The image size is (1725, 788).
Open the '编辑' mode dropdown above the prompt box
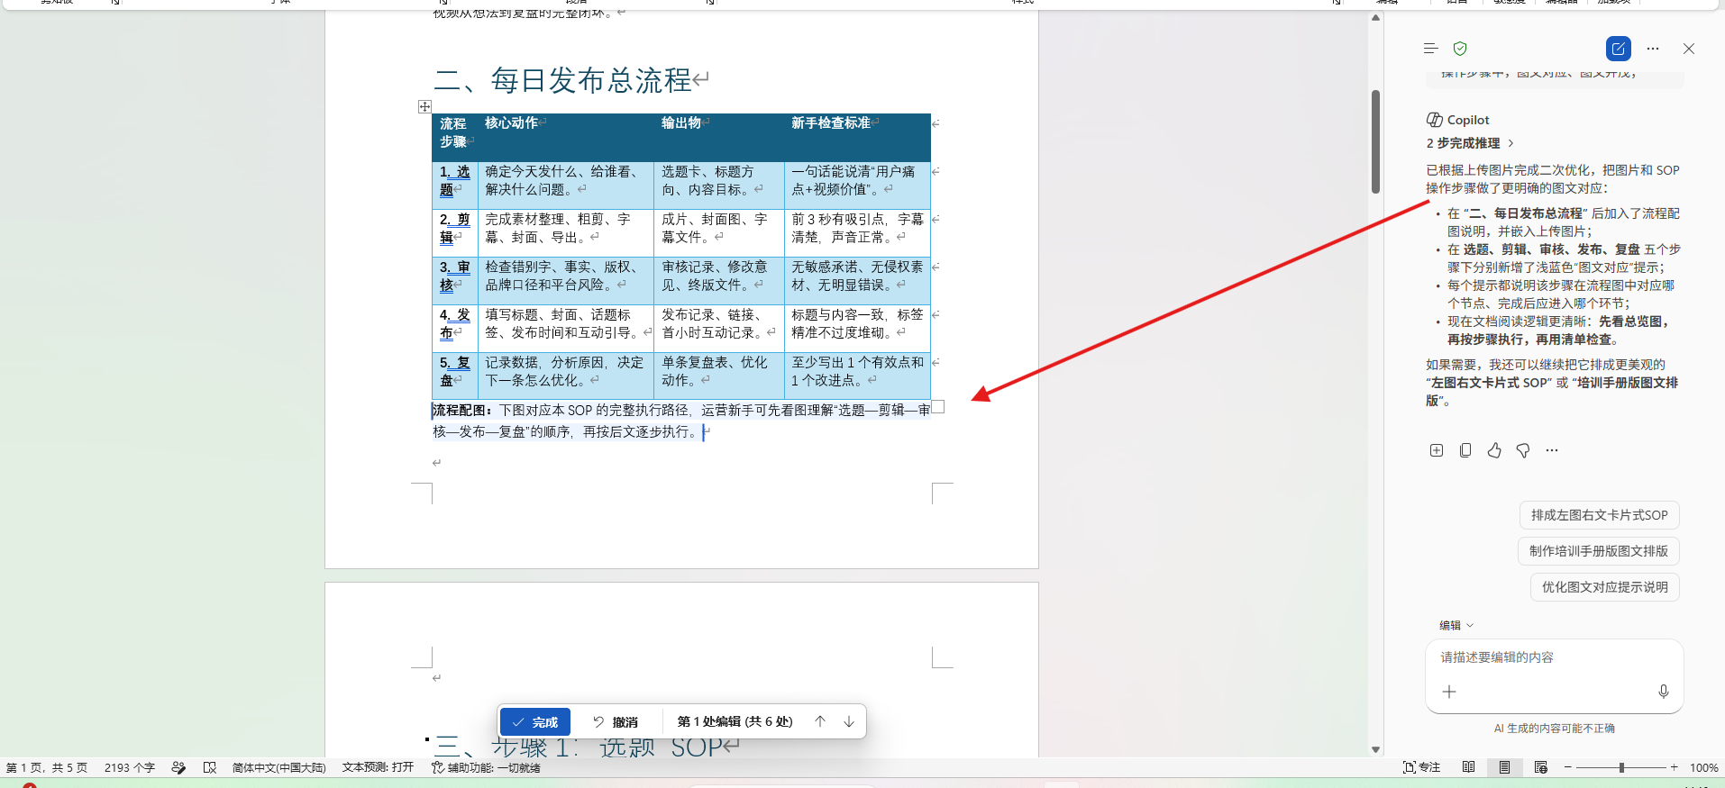[x=1456, y=625]
